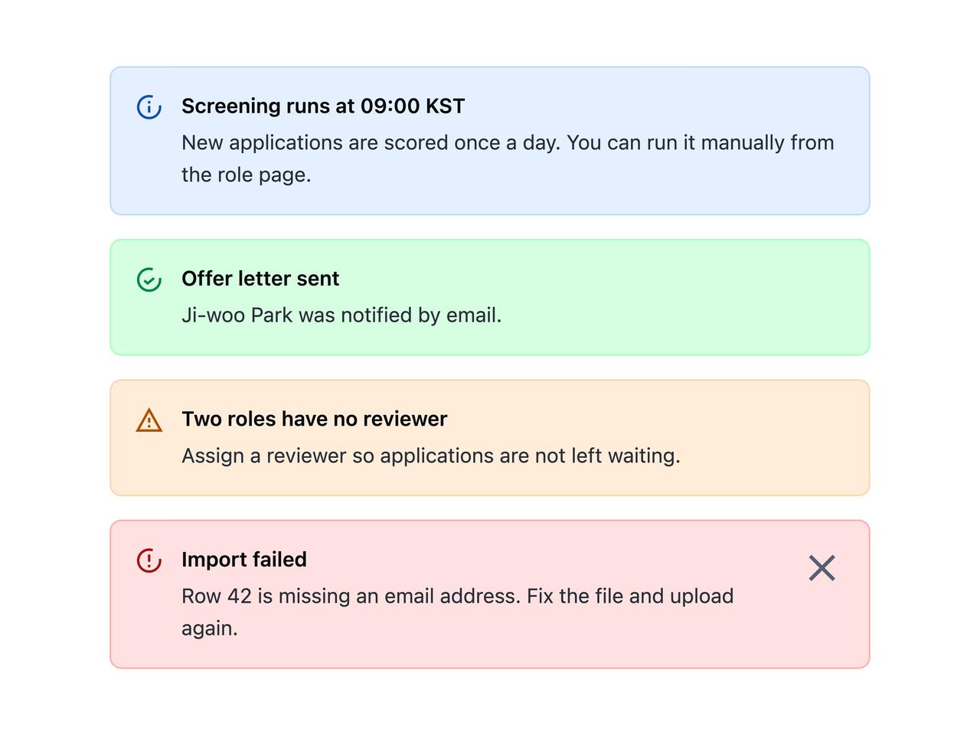Viewport: 980px width, 735px height.
Task: Click the word 'sent' in success heading
Action: (x=318, y=279)
